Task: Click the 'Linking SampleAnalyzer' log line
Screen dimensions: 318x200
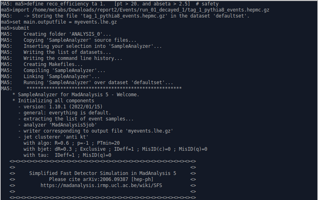Action: (61, 77)
